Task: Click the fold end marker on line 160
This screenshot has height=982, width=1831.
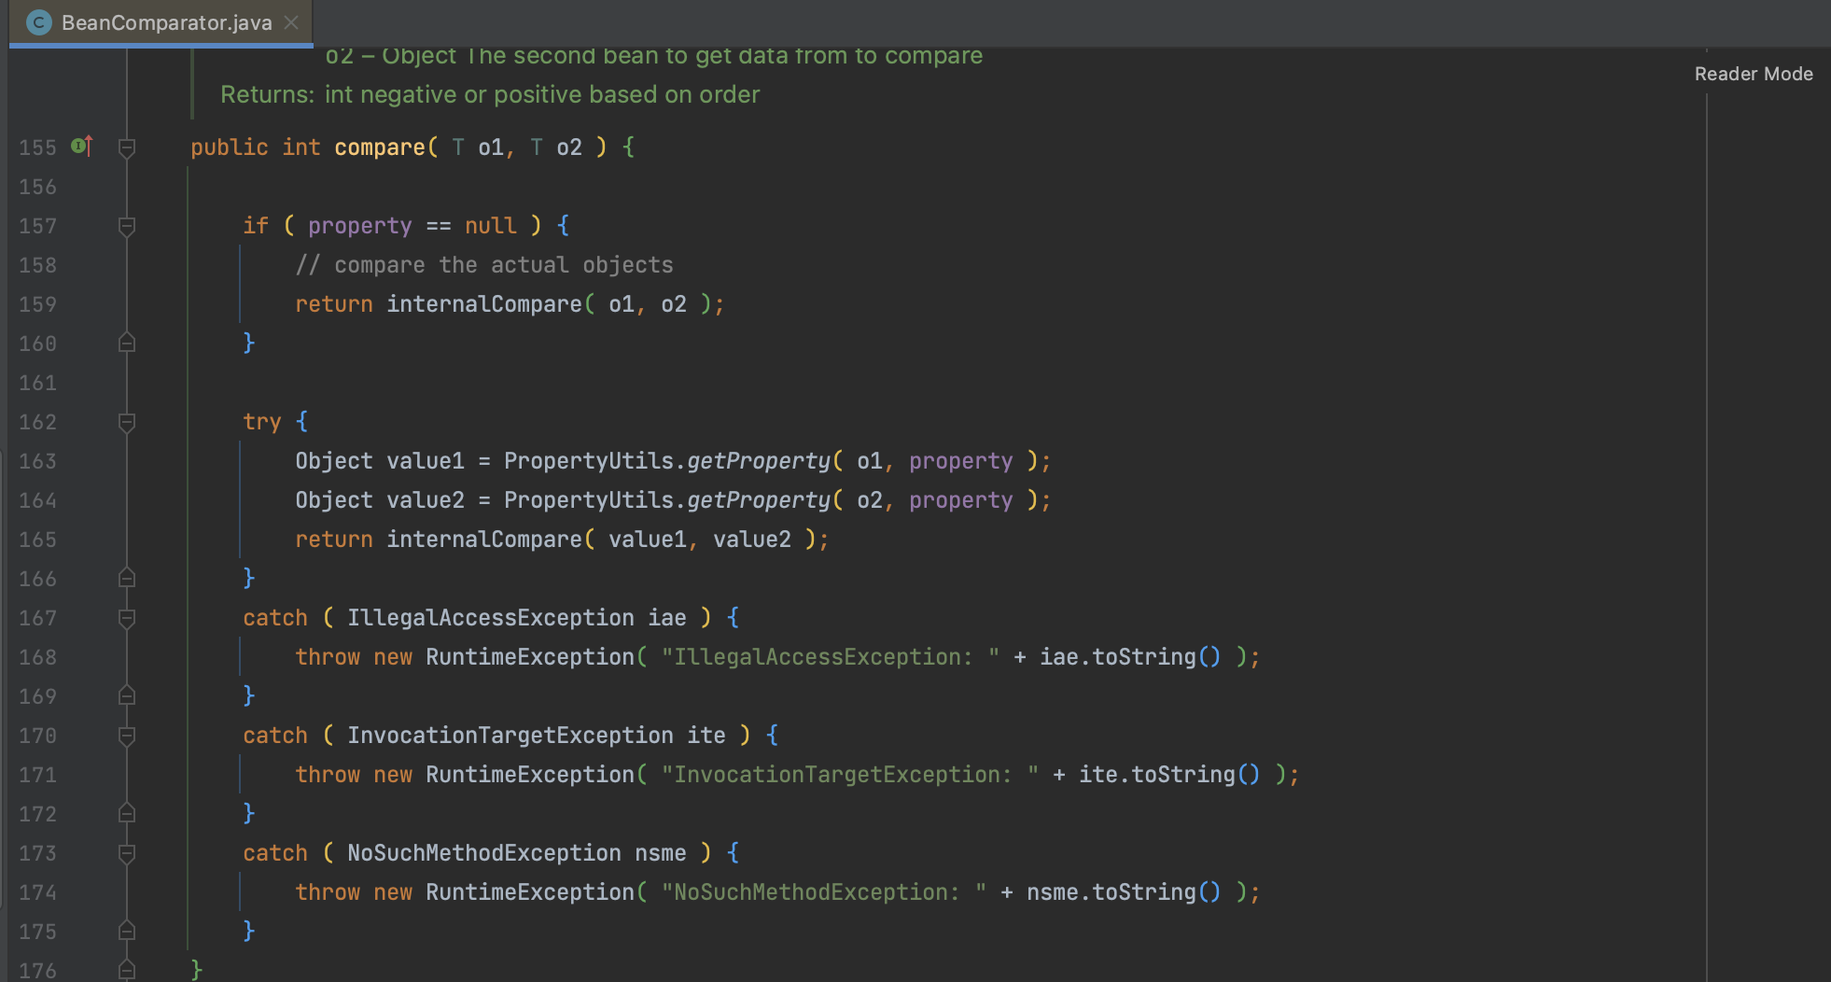Action: [x=127, y=344]
